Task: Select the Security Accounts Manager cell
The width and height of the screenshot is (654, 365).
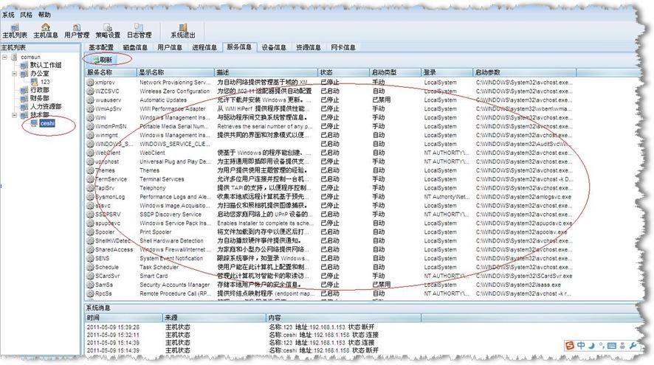Action: coord(174,285)
